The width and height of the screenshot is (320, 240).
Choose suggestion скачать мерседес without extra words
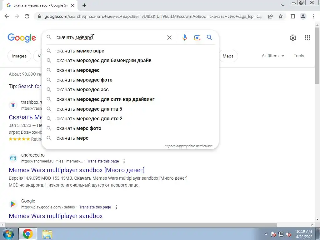(130, 70)
